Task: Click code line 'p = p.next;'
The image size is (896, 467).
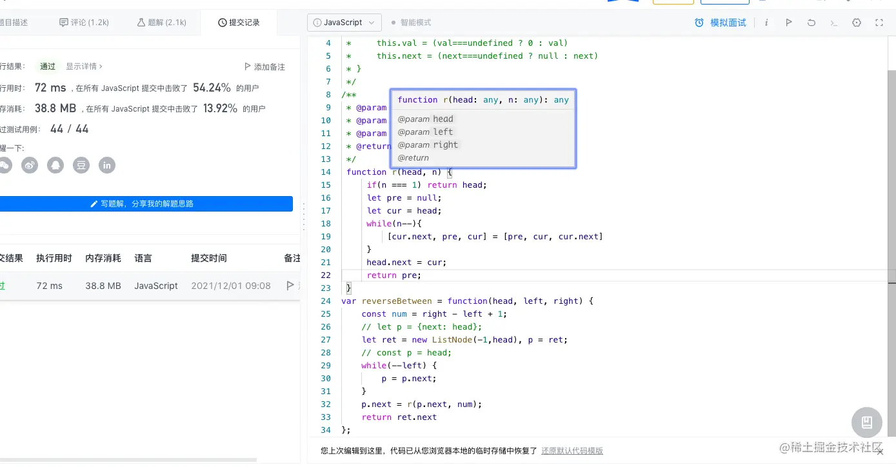Action: [410, 379]
